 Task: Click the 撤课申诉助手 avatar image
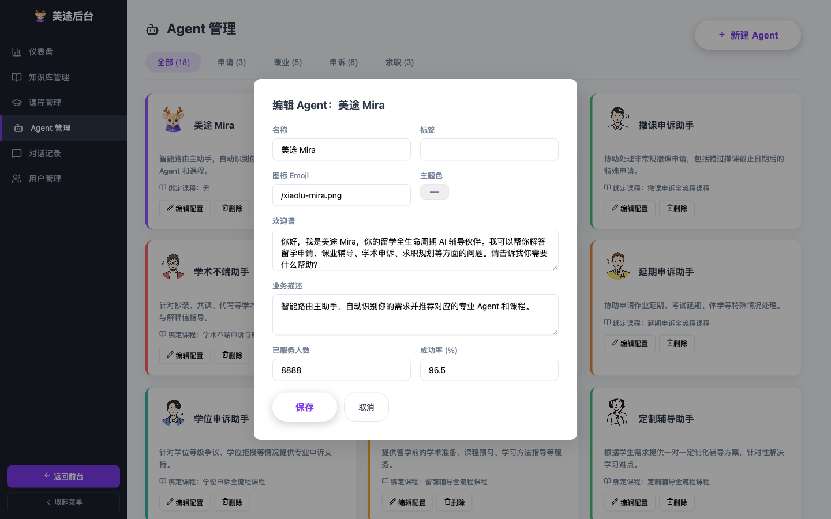coord(617,119)
